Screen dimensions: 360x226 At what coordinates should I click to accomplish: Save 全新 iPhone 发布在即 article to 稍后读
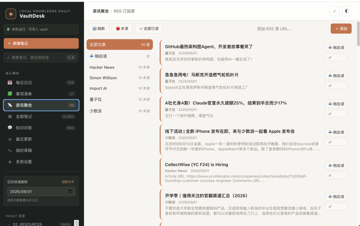[336, 132]
